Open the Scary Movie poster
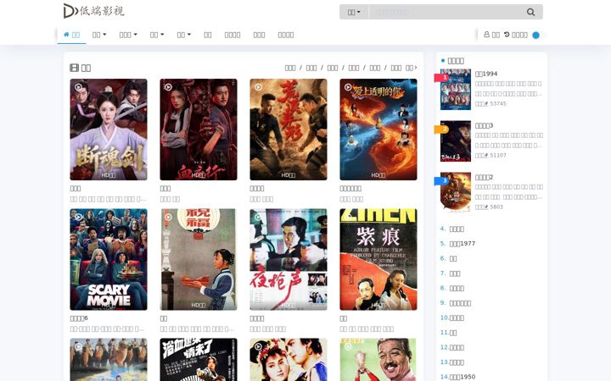Image resolution: width=611 pixels, height=381 pixels. [x=109, y=259]
